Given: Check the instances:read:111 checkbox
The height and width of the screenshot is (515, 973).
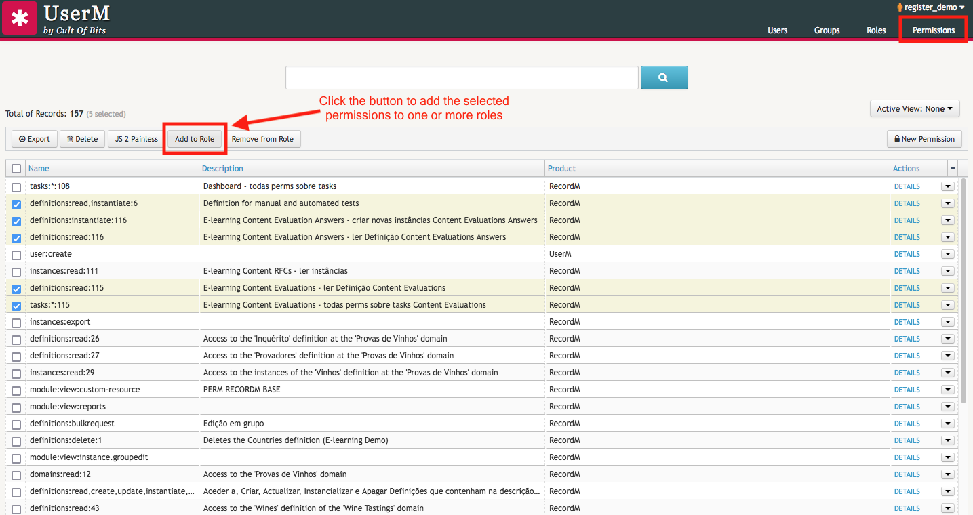Looking at the screenshot, I should (x=16, y=272).
